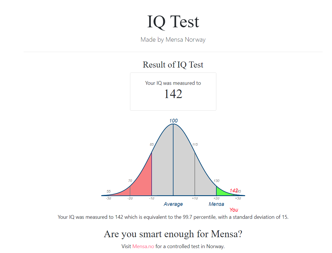The image size is (332, 253).
Task: Click the 115 label on the curve
Action: [195, 145]
